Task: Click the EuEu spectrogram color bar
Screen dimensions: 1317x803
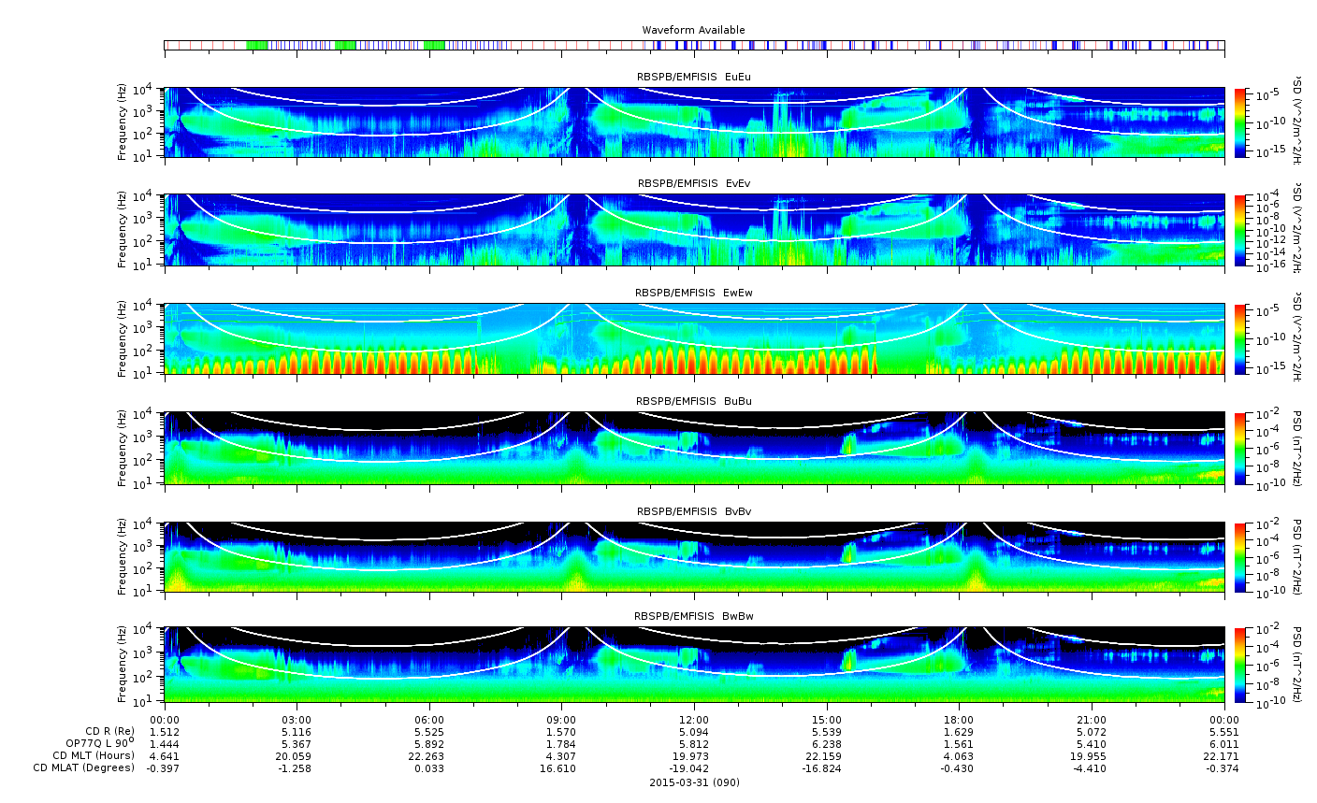Action: 1240,122
